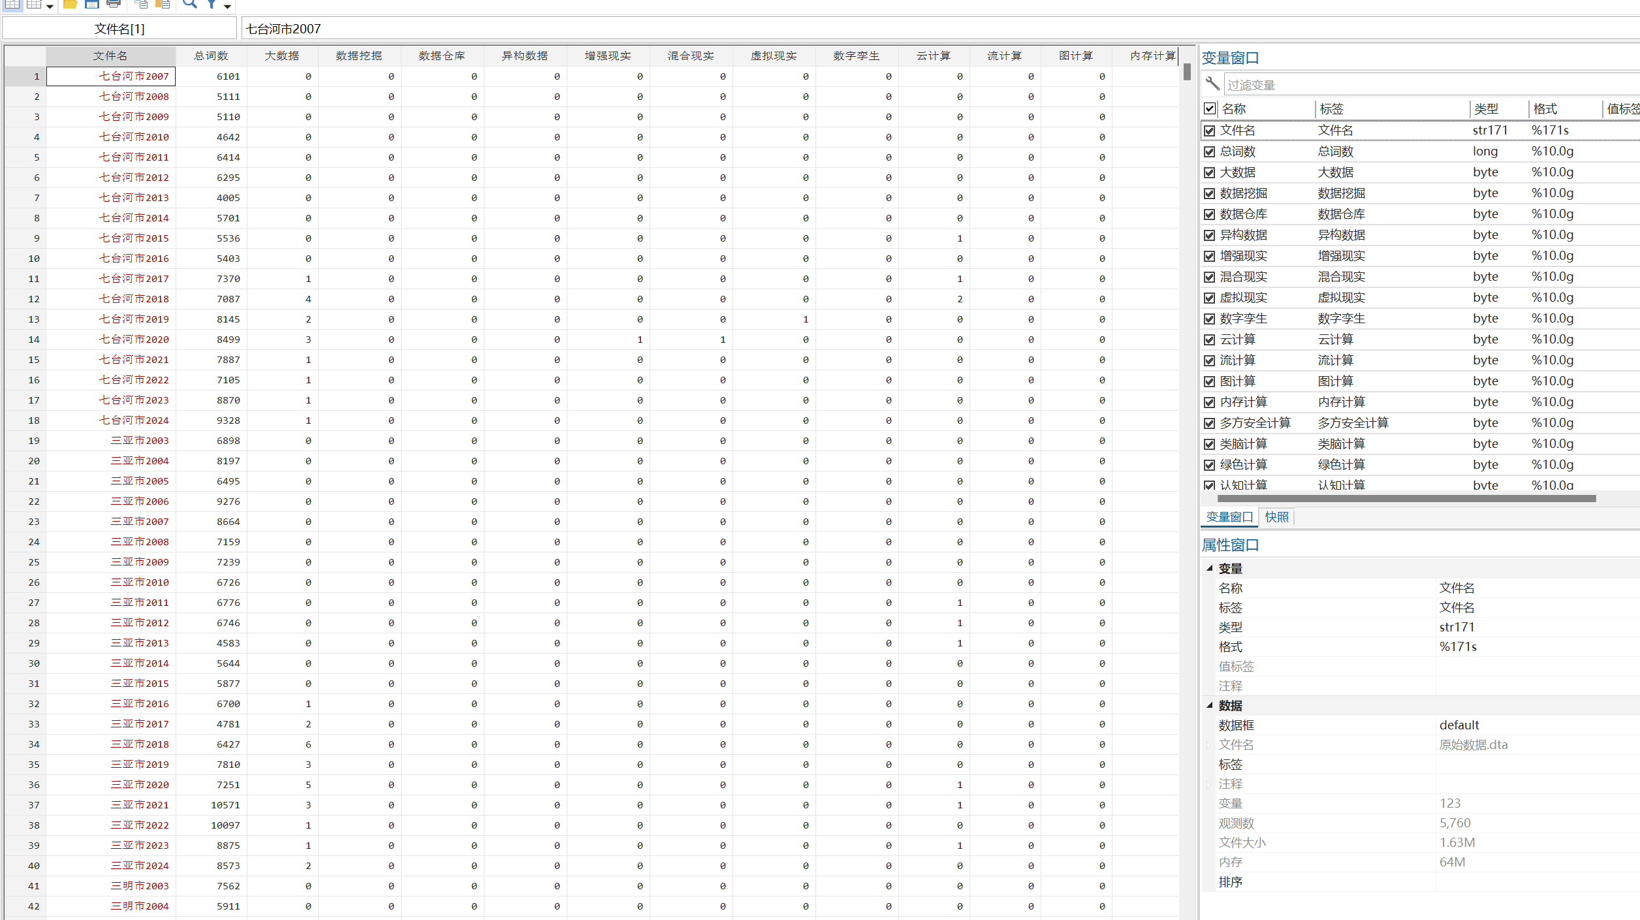The width and height of the screenshot is (1640, 920).
Task: Click the 类型 column header in variables list
Action: [1486, 109]
